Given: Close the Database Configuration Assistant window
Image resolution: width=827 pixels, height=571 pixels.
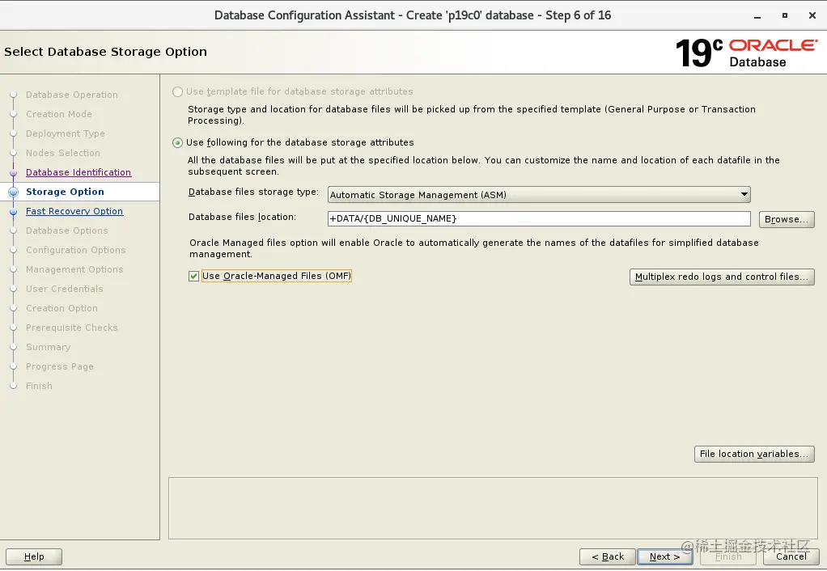Looking at the screenshot, I should pos(812,16).
